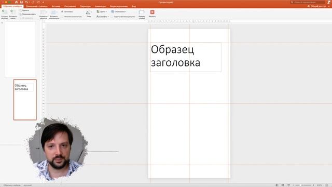
Task: Open Draw (Рисование) tab
Action: tap(70, 6)
